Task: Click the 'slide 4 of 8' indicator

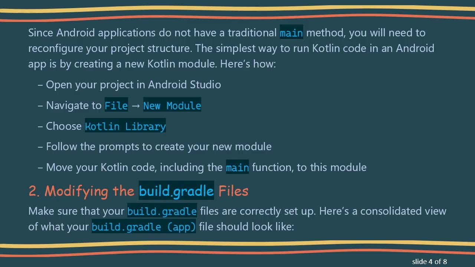Action: coord(429,261)
